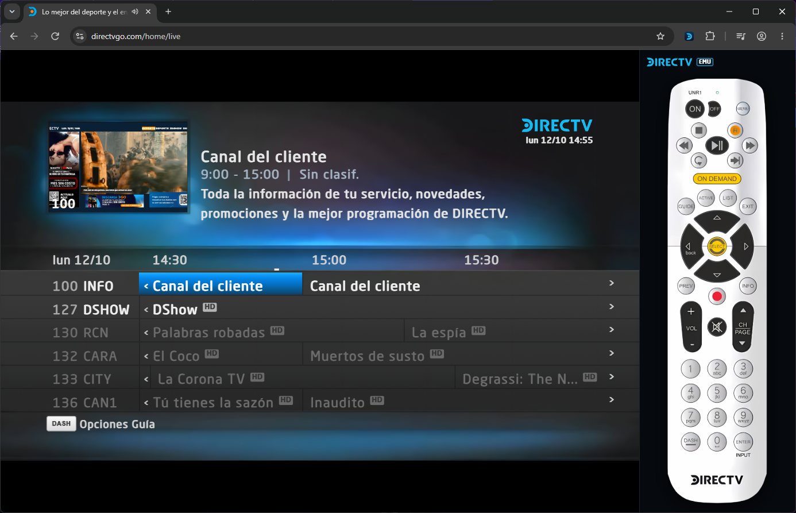Rewind using the remote's rewind button
The image size is (796, 513).
pos(684,145)
